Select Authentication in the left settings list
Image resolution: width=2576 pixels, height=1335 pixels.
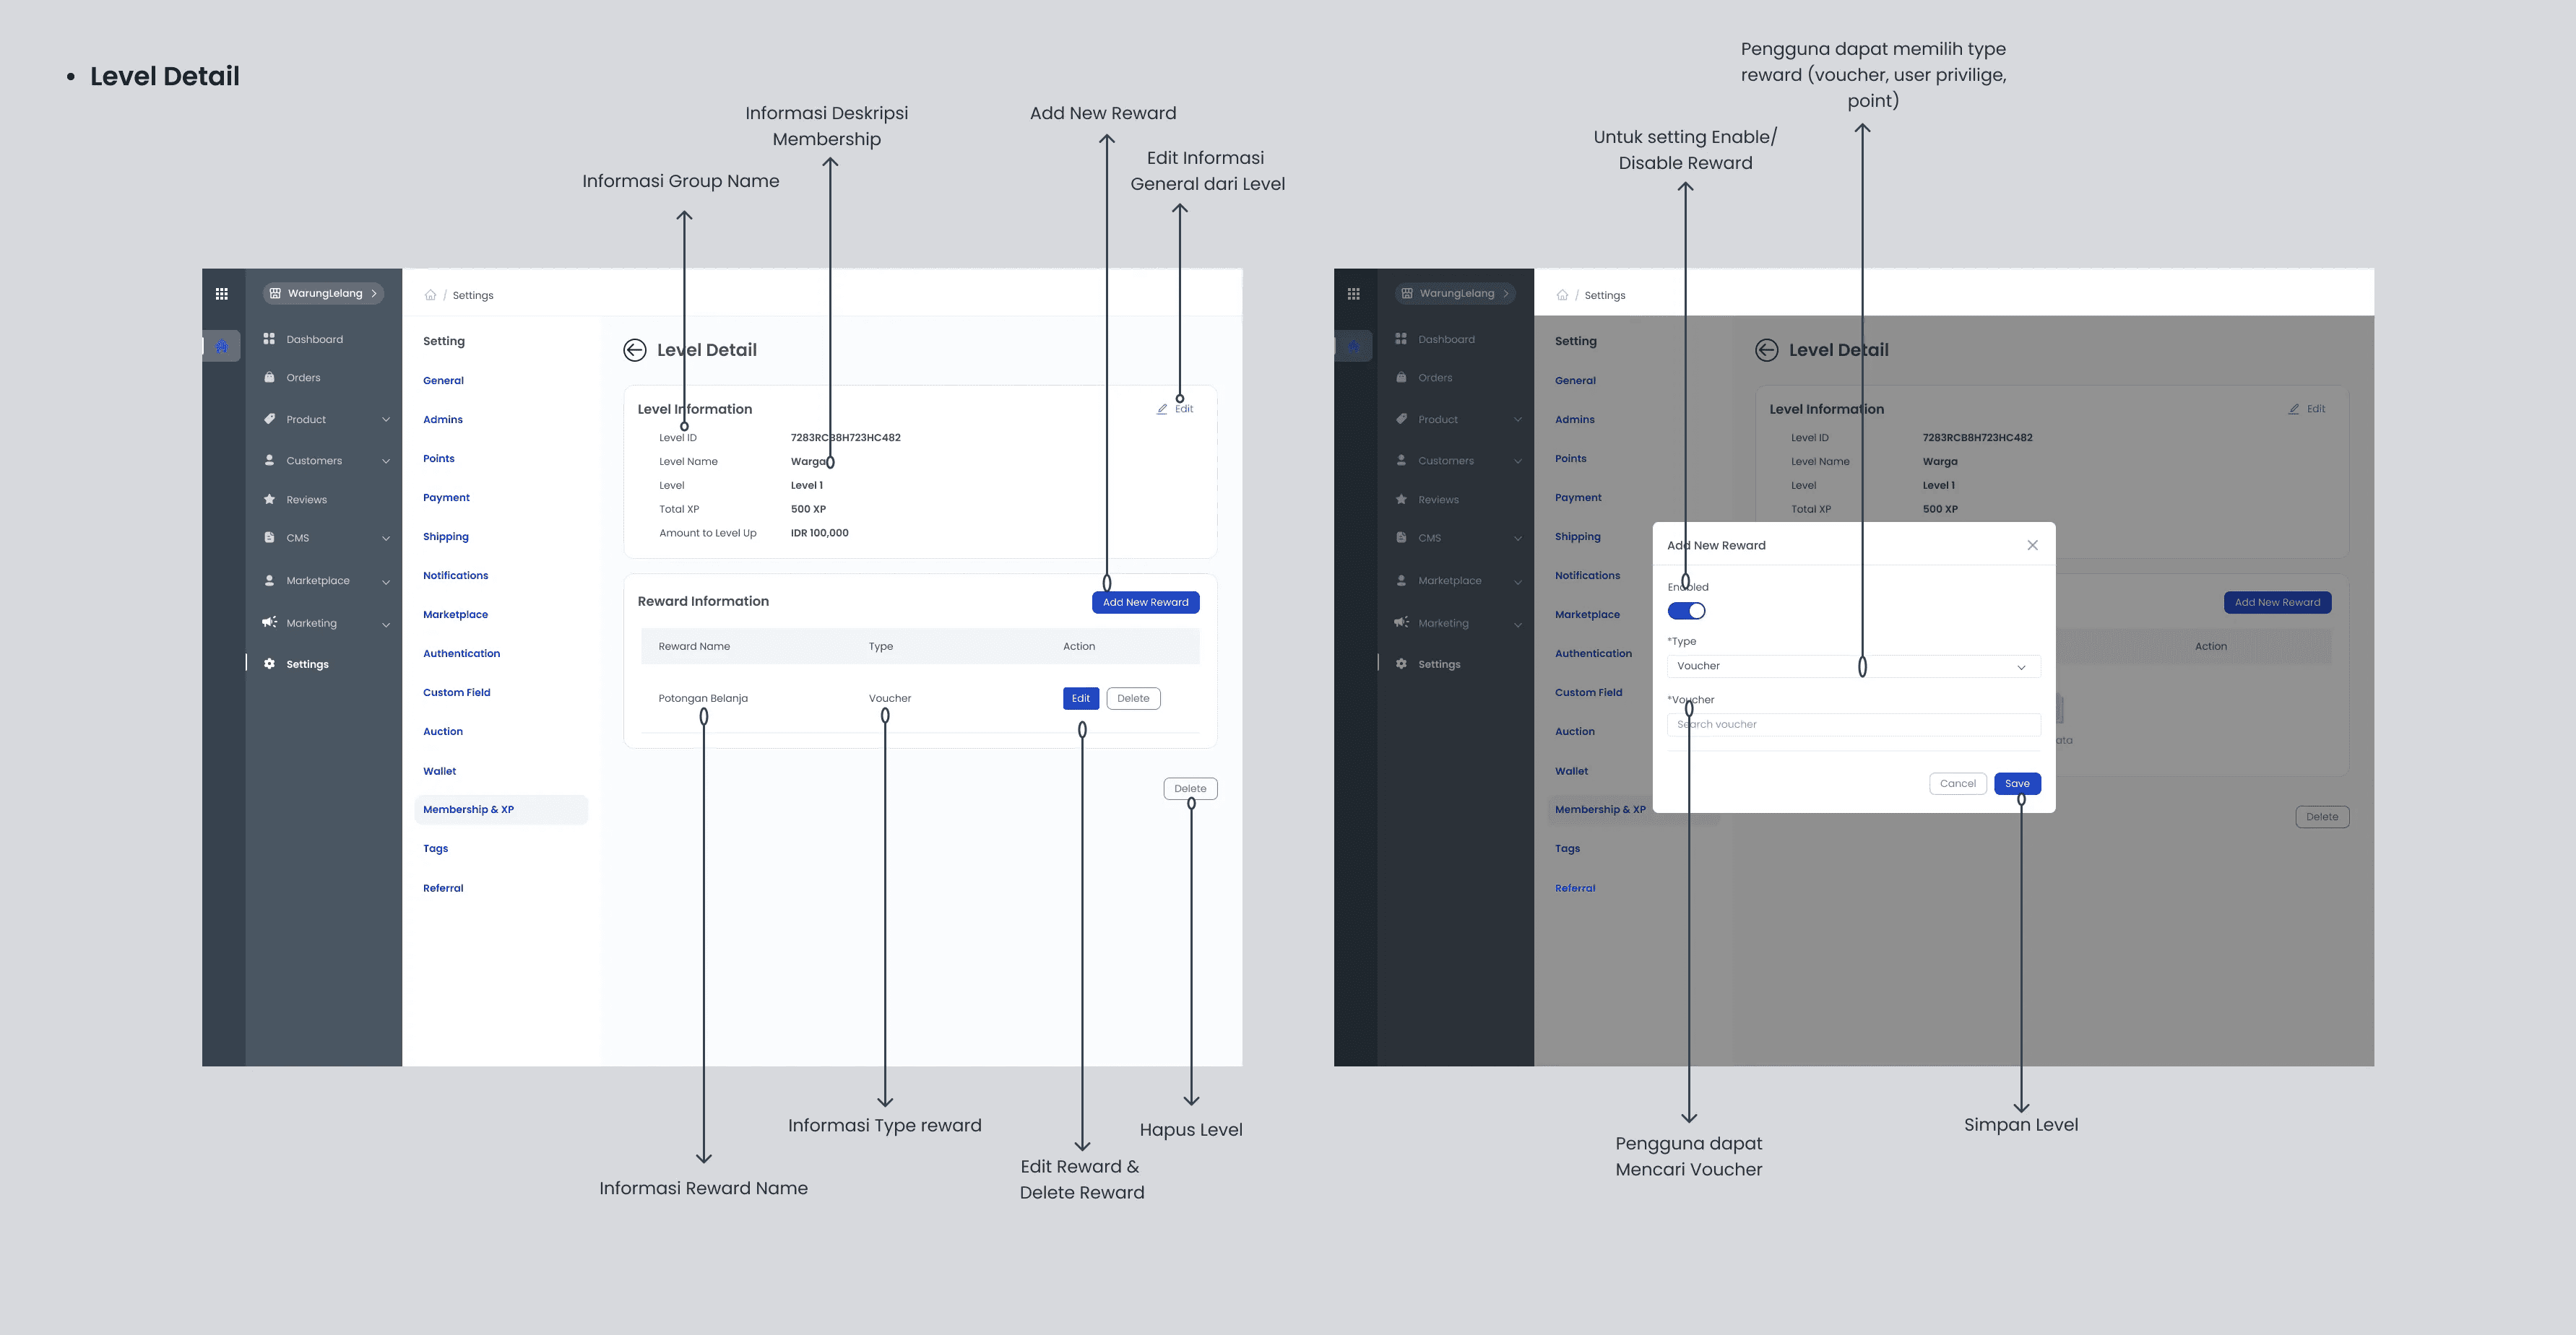(461, 653)
